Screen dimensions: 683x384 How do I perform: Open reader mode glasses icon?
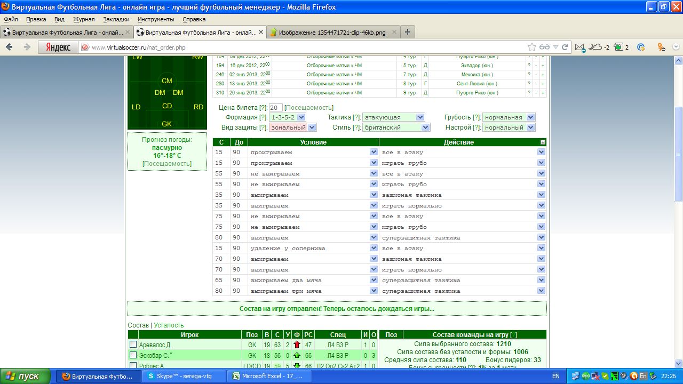coord(544,47)
